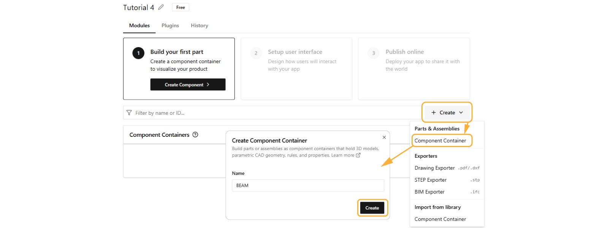Select the Modules tab
Image resolution: width=608 pixels, height=228 pixels.
pyautogui.click(x=139, y=25)
